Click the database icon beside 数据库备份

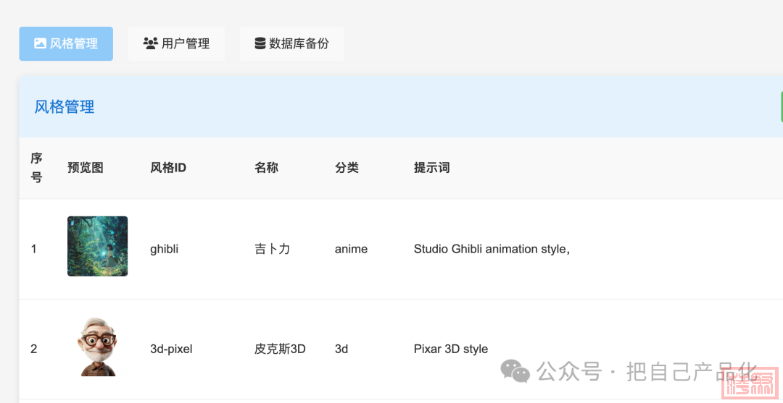260,43
